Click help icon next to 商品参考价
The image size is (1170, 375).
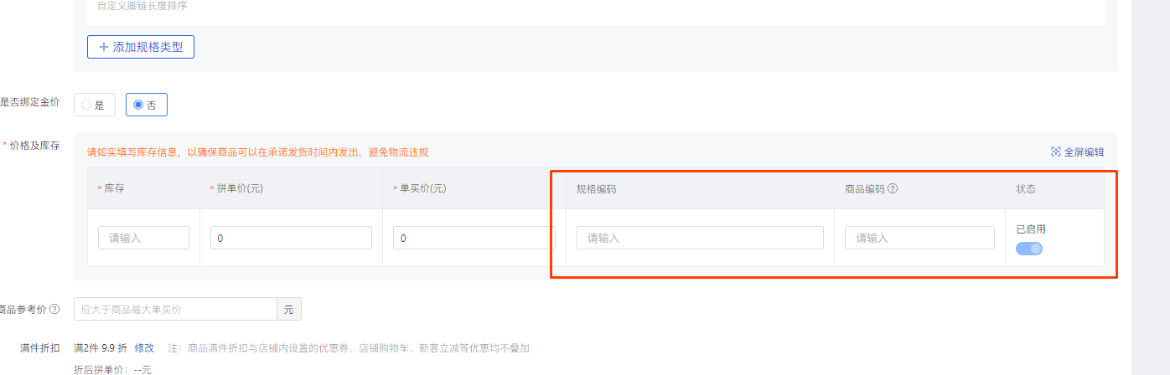(54, 309)
